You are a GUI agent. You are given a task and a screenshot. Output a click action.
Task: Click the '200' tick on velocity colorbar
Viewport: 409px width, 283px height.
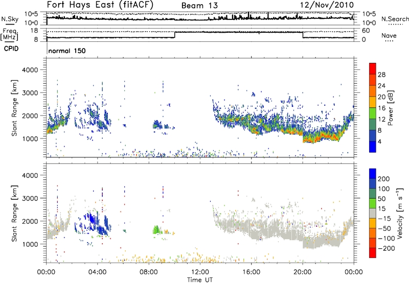pyautogui.click(x=384, y=179)
